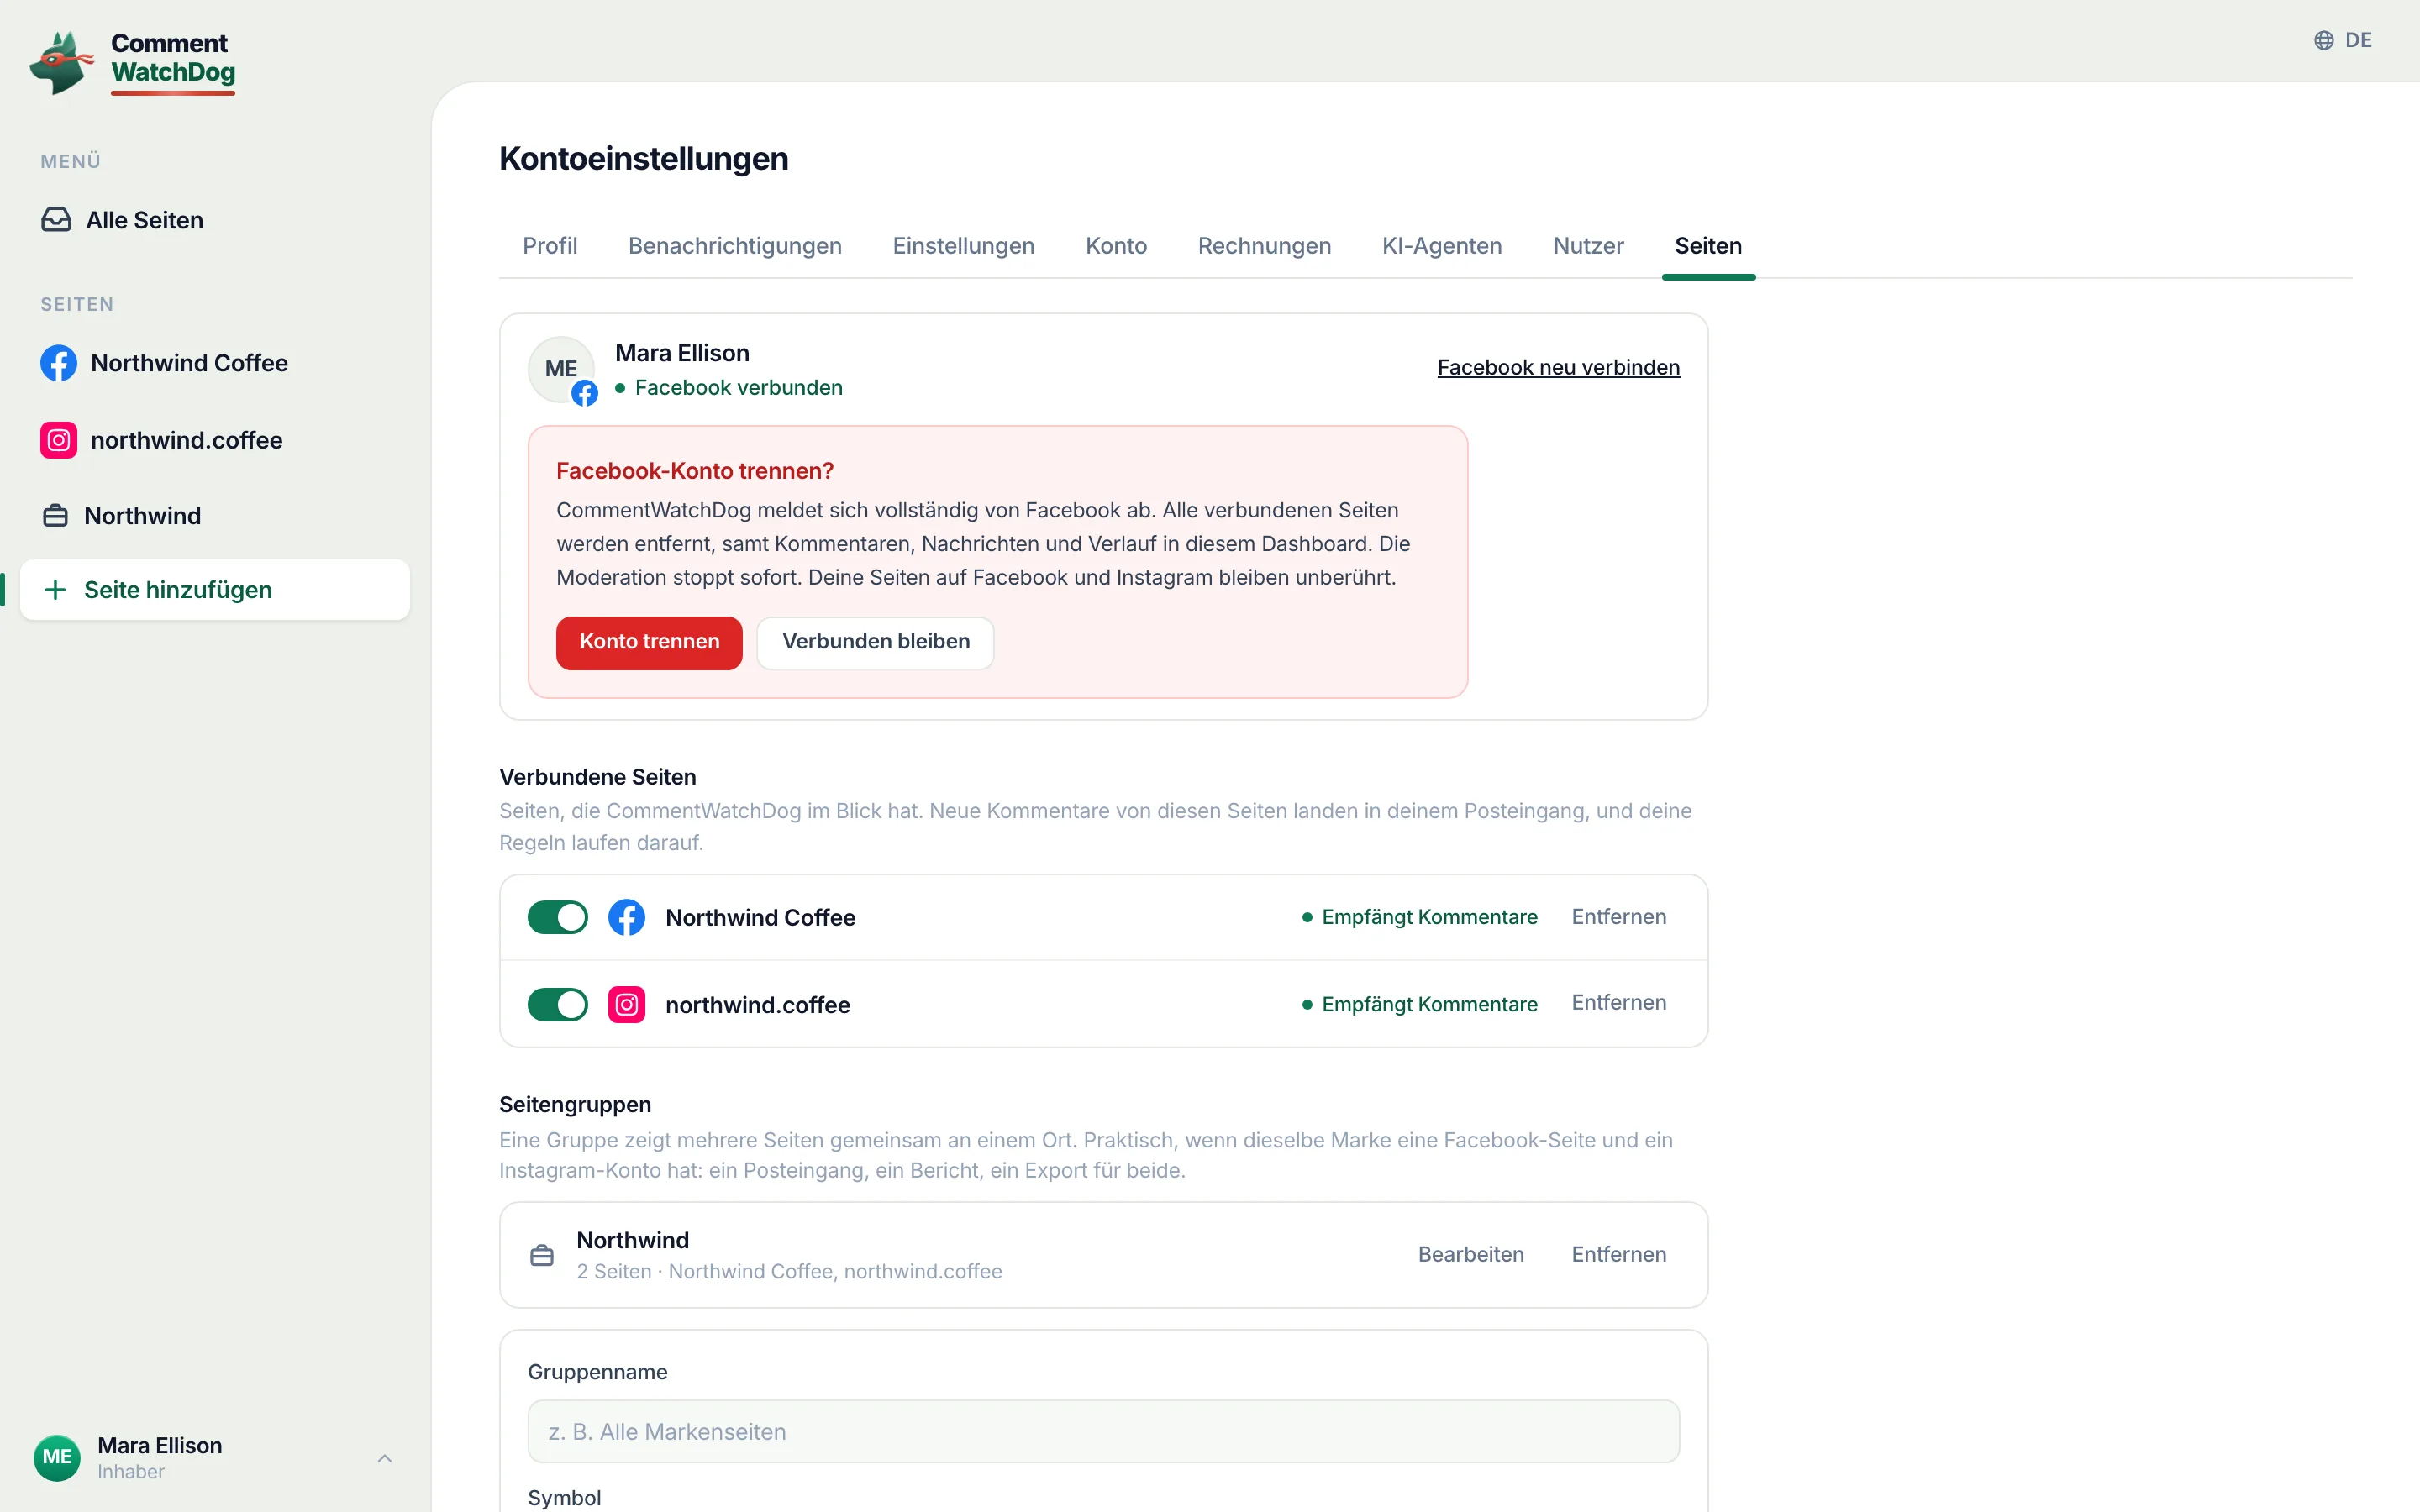The image size is (2420, 1512).
Task: Switch to the Rechnungen tab
Action: (x=1264, y=246)
